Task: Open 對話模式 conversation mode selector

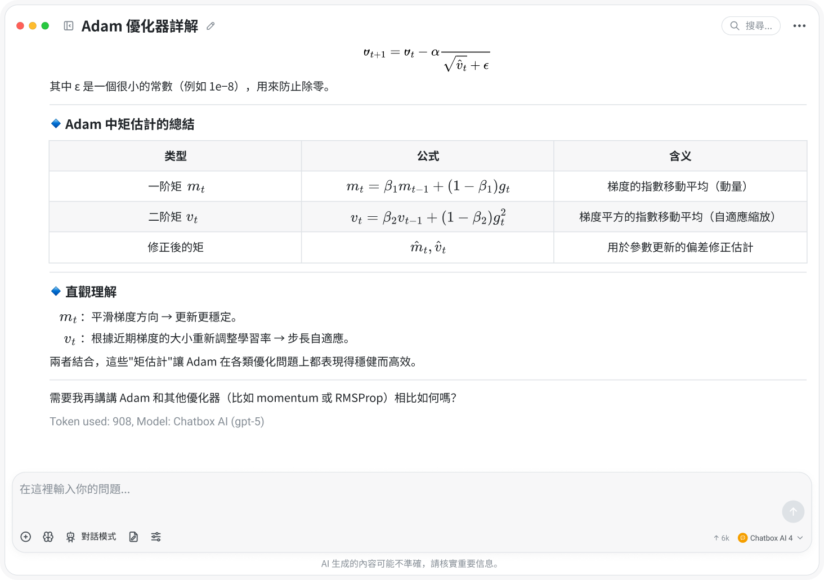Action: pyautogui.click(x=91, y=537)
